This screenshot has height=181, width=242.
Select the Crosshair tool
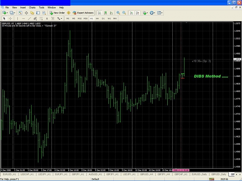(10, 19)
